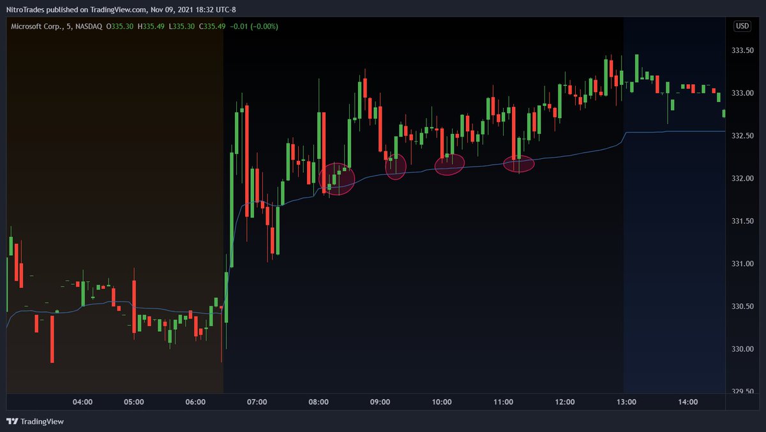
Task: Click the 06:00 time axis label
Action: click(x=195, y=402)
